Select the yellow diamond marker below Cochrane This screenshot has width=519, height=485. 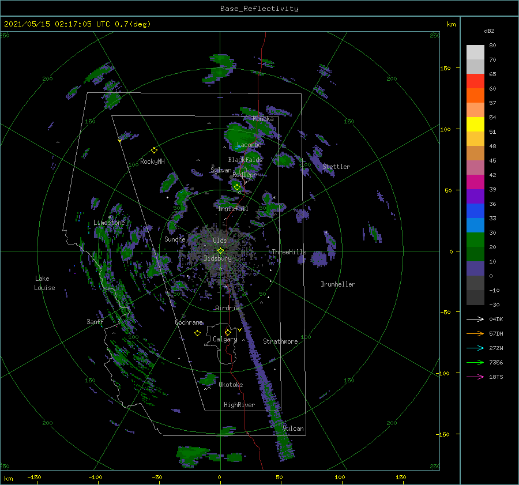[197, 333]
